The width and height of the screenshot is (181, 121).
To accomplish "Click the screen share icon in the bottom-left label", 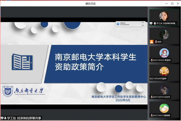I will click(x=2, y=118).
